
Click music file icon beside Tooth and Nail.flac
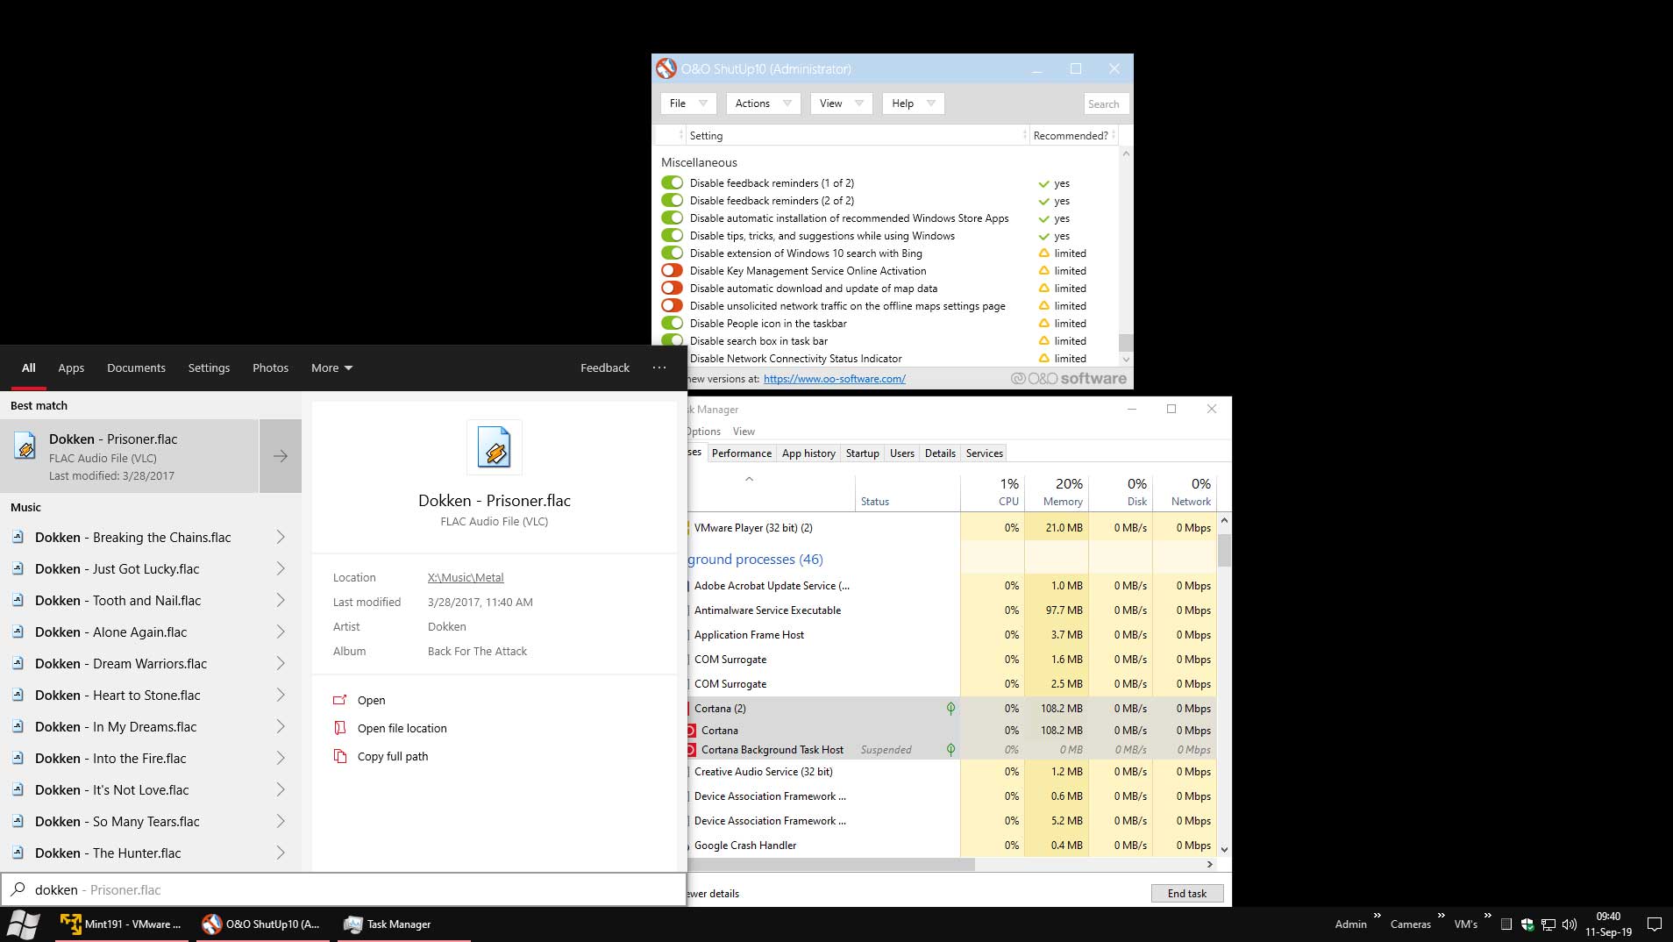18,600
